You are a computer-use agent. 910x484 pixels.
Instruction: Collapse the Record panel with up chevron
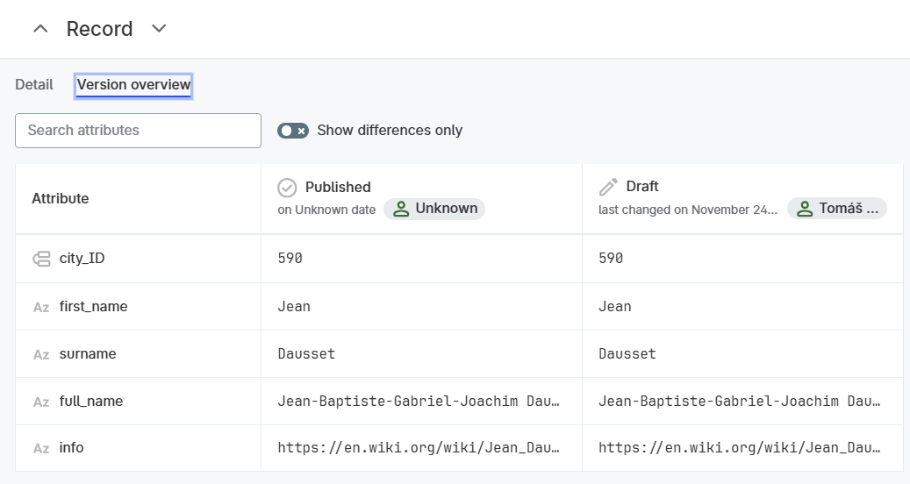pos(40,29)
